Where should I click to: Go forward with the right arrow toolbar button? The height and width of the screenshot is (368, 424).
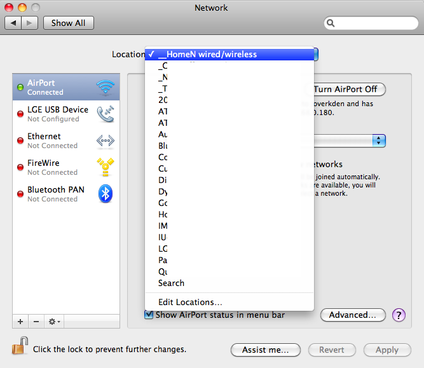[29, 23]
